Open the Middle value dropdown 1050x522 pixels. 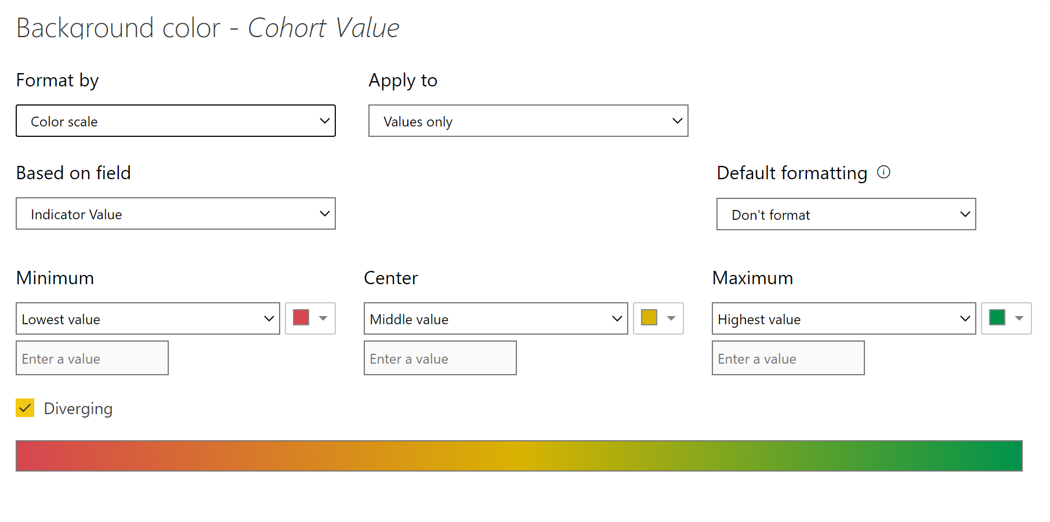click(x=495, y=318)
